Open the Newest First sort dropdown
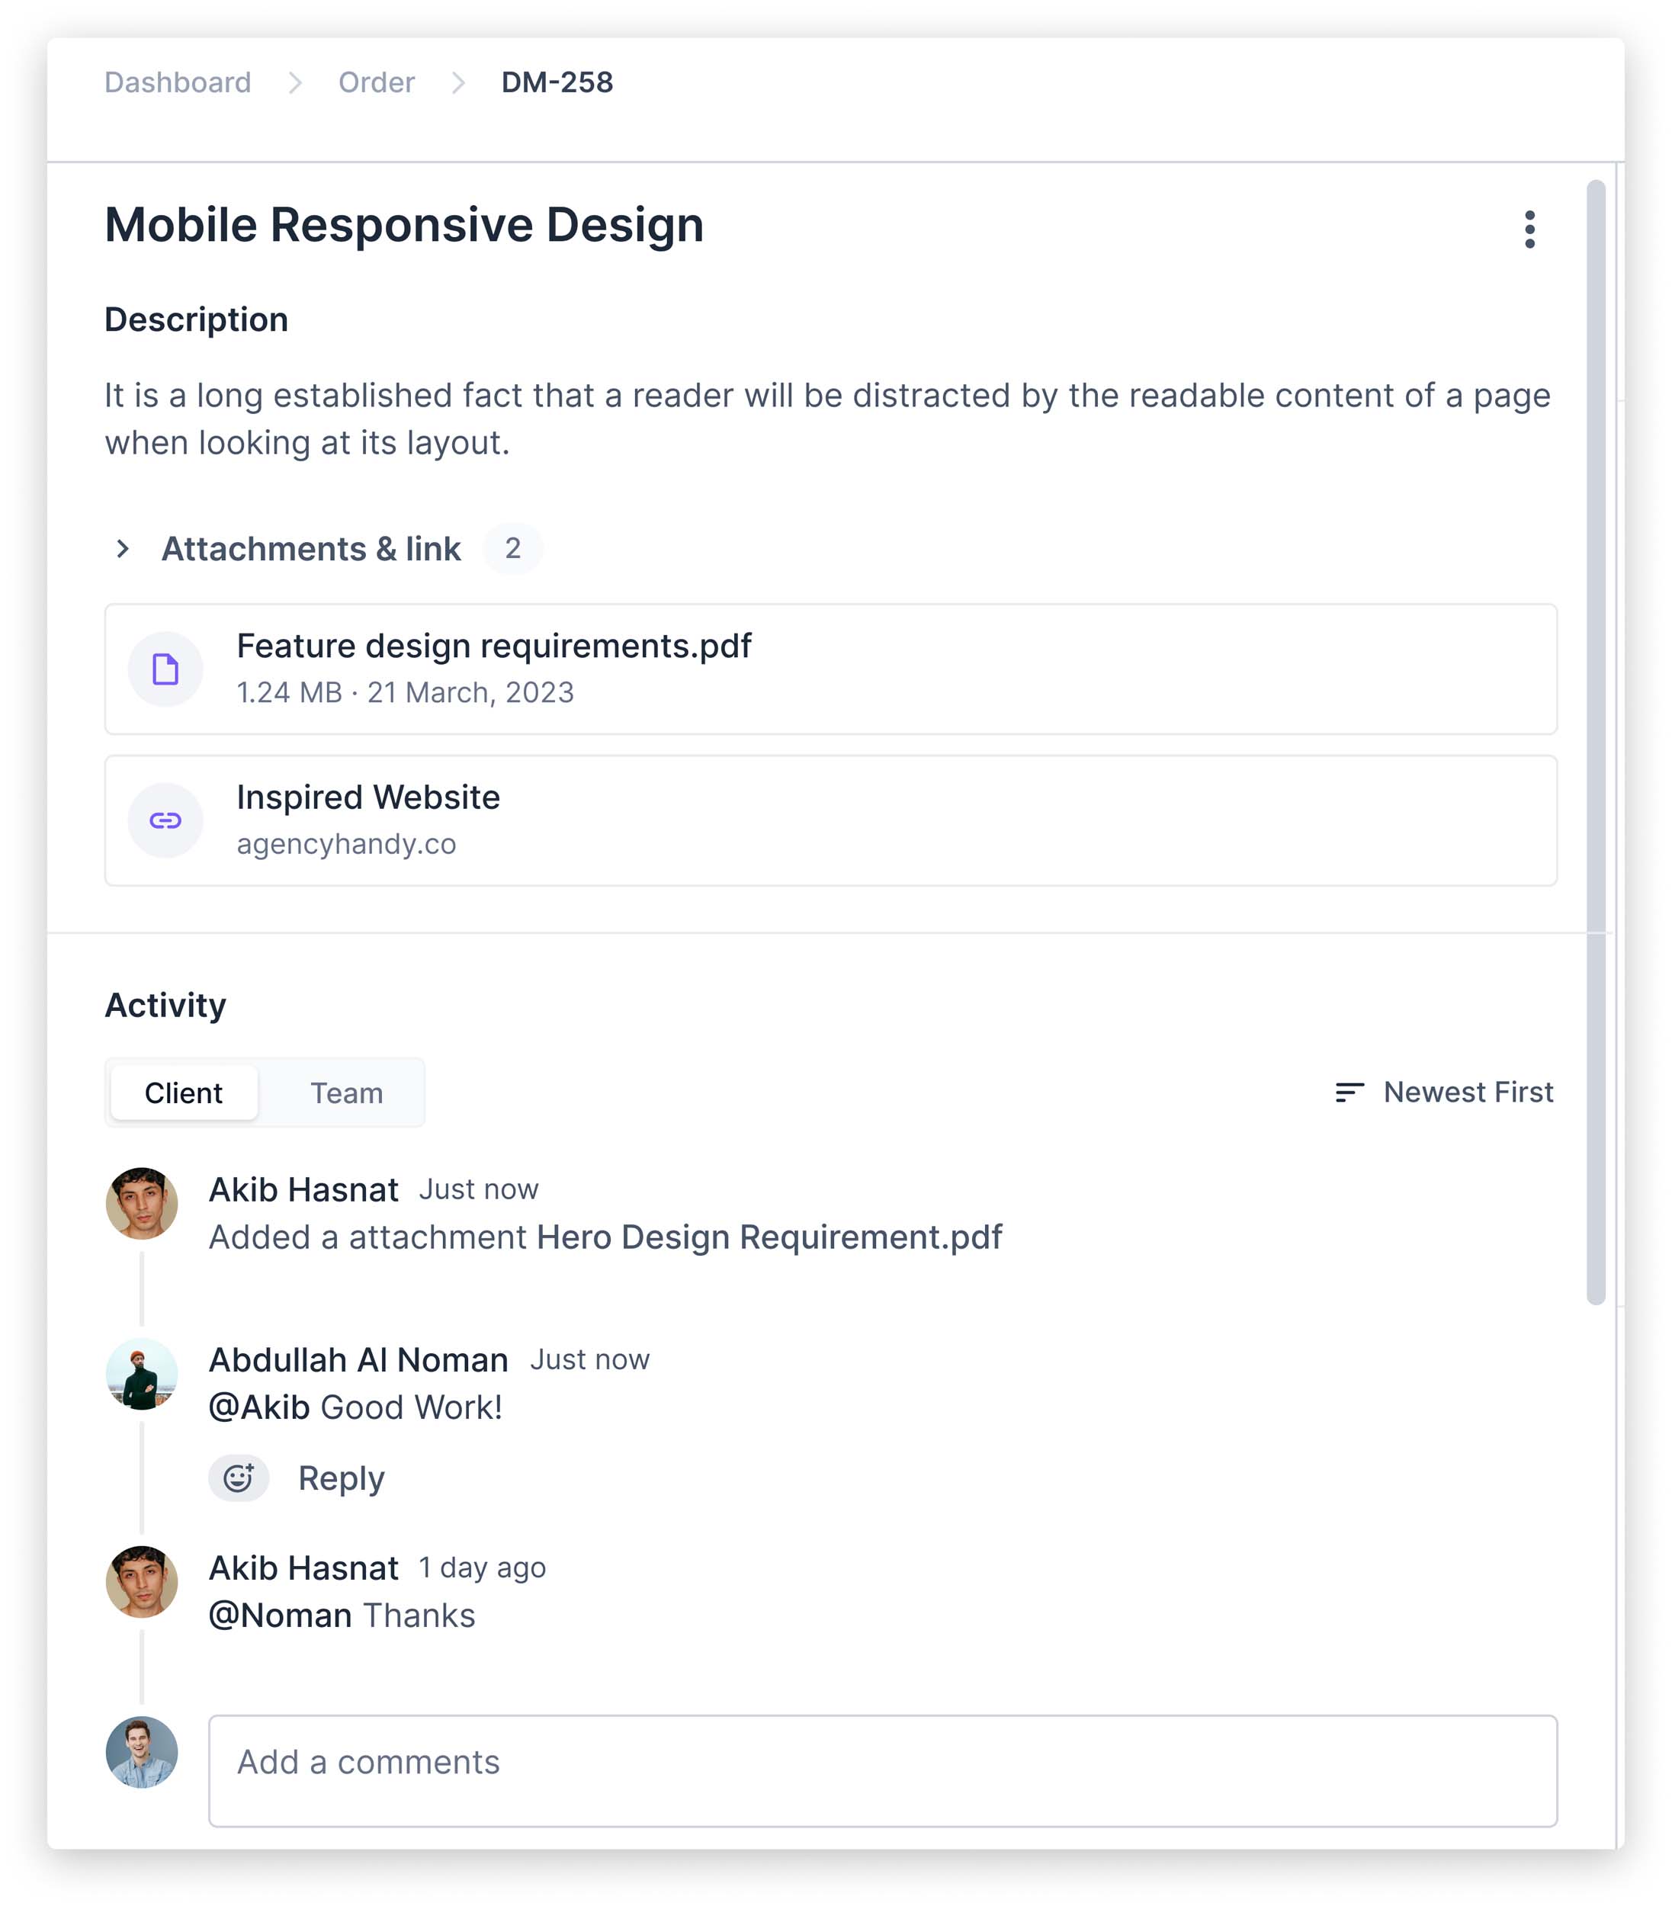This screenshot has width=1672, height=1906. (x=1467, y=1092)
